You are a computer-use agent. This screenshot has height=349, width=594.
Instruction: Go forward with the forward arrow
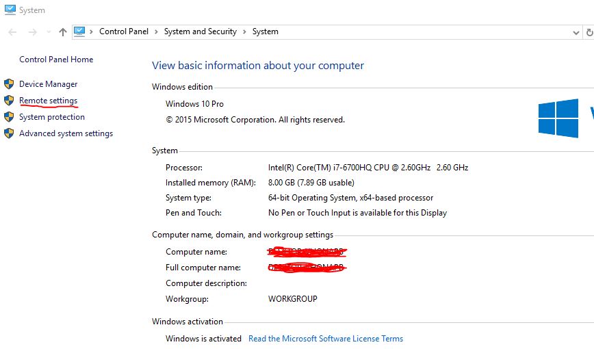point(33,32)
